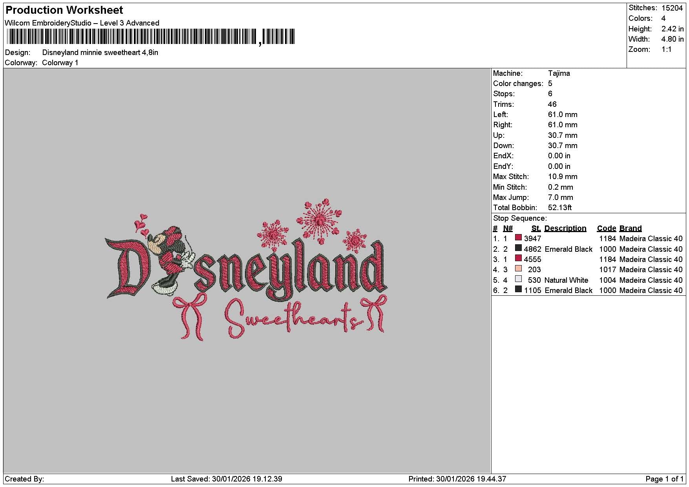Click the red swatch beside stitch count 3947
The width and height of the screenshot is (689, 487).
click(518, 238)
